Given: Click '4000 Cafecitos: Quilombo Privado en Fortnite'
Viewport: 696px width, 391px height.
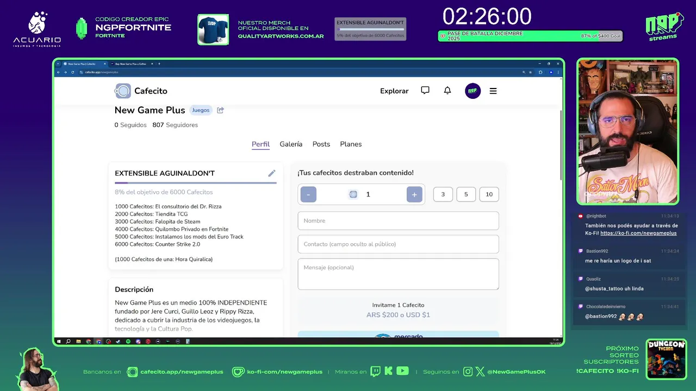Looking at the screenshot, I should [x=171, y=229].
